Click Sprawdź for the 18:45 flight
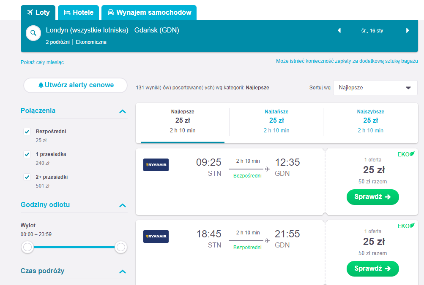Image resolution: width=424 pixels, height=285 pixels. (372, 269)
